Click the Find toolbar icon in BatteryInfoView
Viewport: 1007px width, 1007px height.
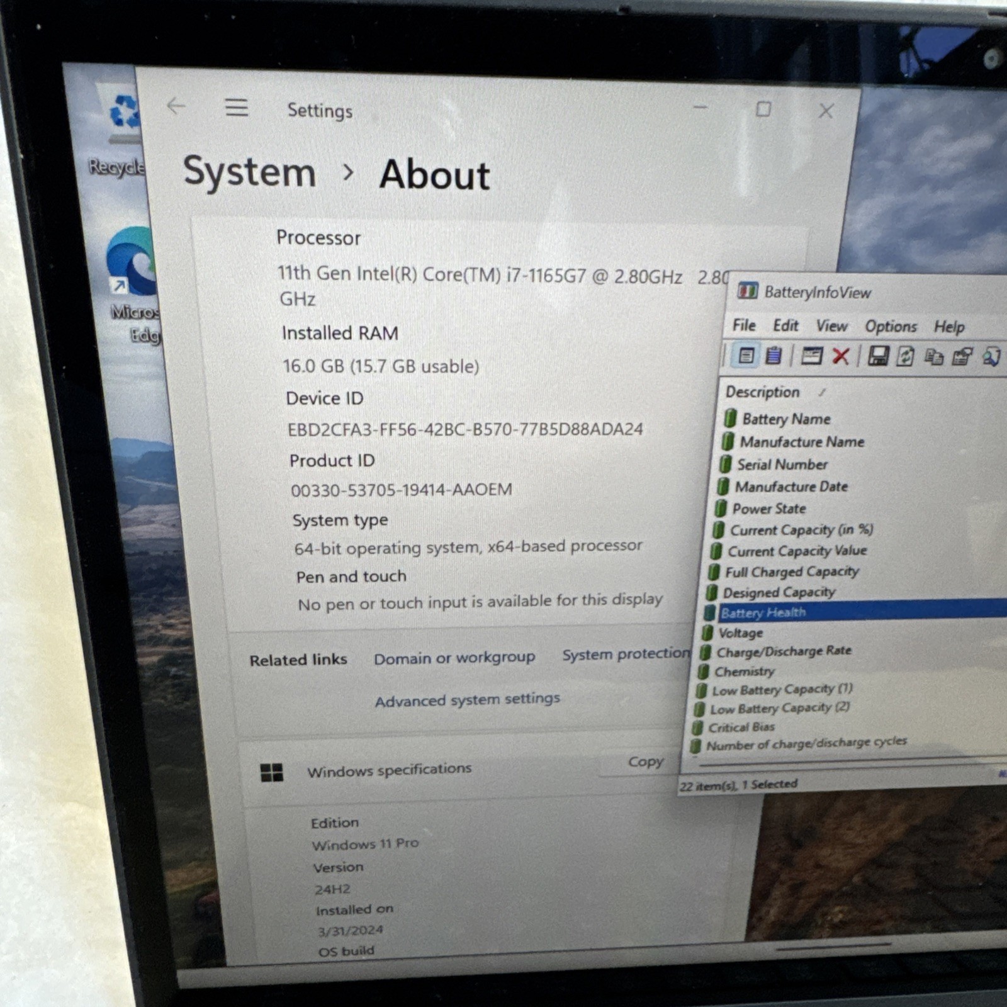[991, 357]
